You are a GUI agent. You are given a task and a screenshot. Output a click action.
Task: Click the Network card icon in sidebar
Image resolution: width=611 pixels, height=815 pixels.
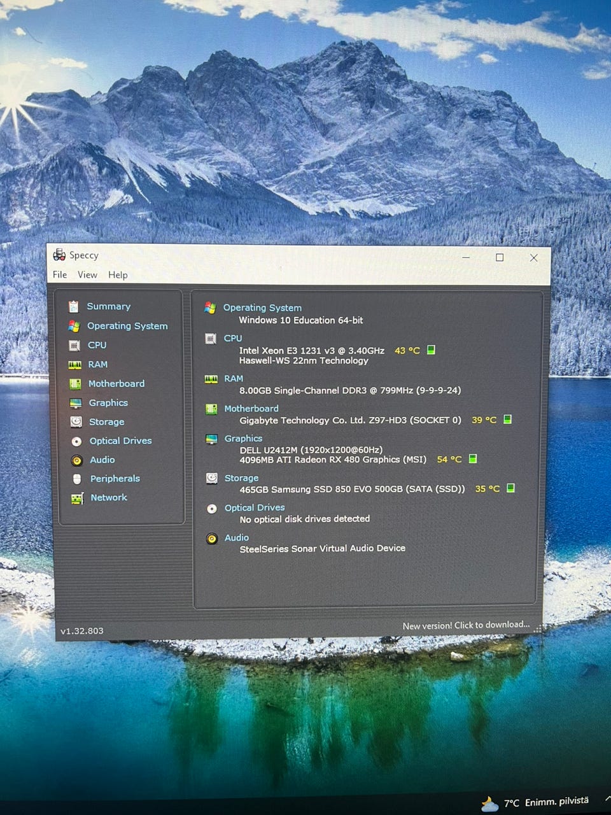(77, 499)
